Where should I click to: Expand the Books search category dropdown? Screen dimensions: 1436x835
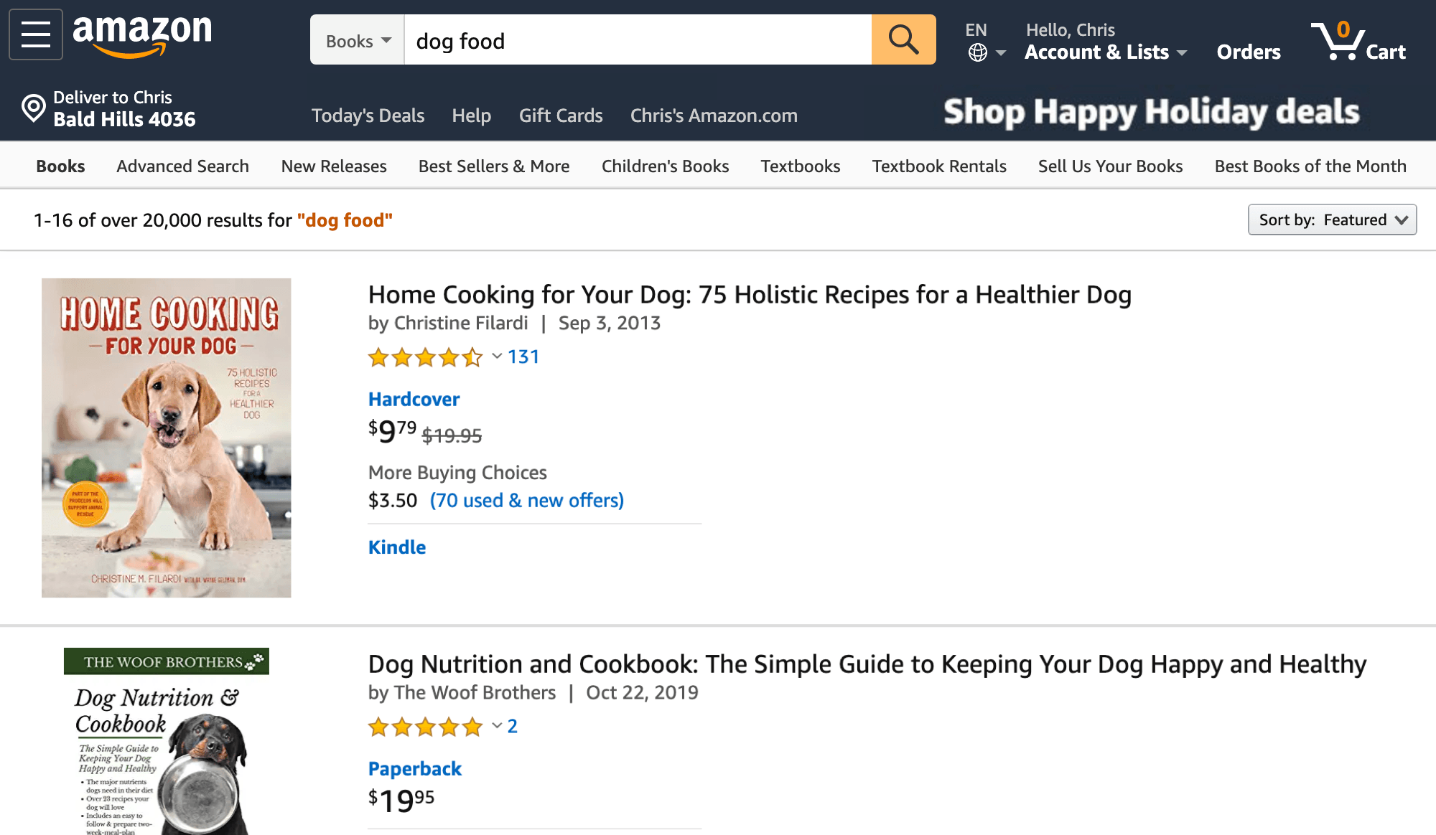[358, 41]
